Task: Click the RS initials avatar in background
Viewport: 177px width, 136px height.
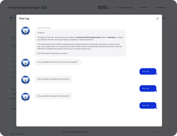Action: [13, 38]
